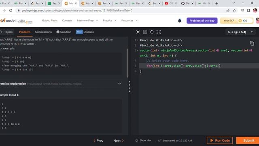Switch to the GitHub browser tab
Viewport: 259px width, 146px height.
coord(187,3)
